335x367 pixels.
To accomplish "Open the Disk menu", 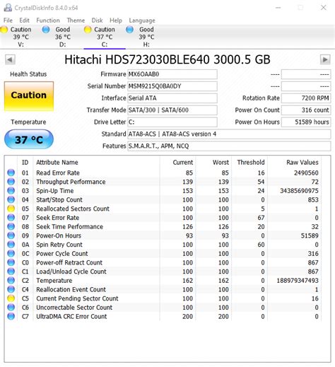I will pos(97,21).
